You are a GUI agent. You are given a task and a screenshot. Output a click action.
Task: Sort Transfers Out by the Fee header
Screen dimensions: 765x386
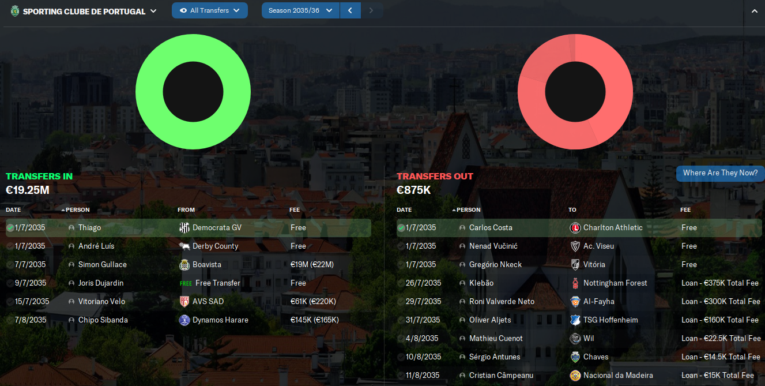click(685, 210)
